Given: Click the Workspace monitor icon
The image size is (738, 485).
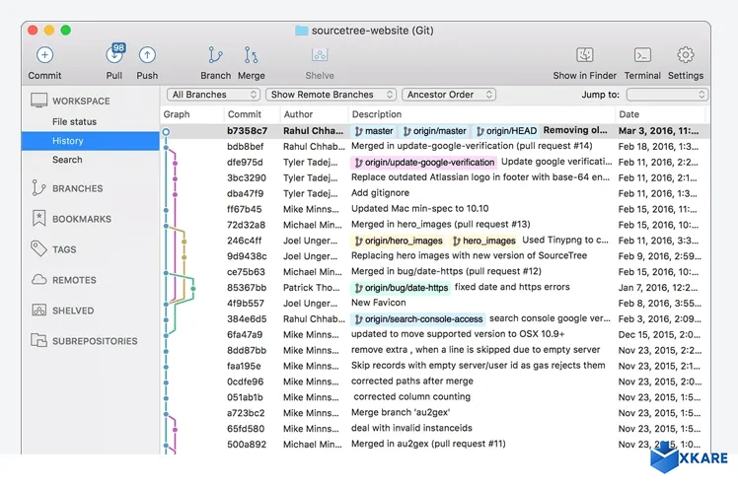Looking at the screenshot, I should [x=38, y=101].
